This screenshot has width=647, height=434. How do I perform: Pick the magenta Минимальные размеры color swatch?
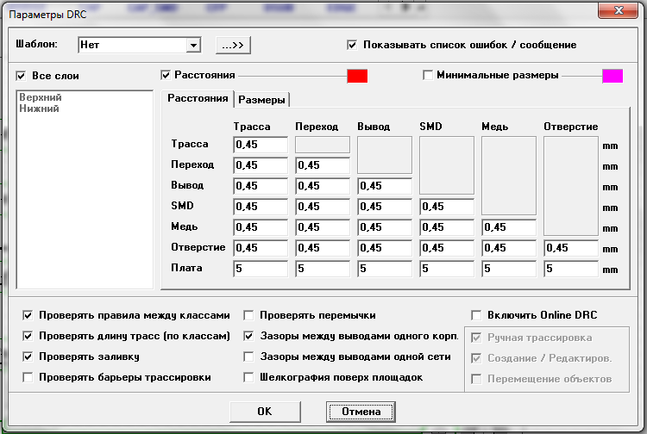tap(612, 76)
